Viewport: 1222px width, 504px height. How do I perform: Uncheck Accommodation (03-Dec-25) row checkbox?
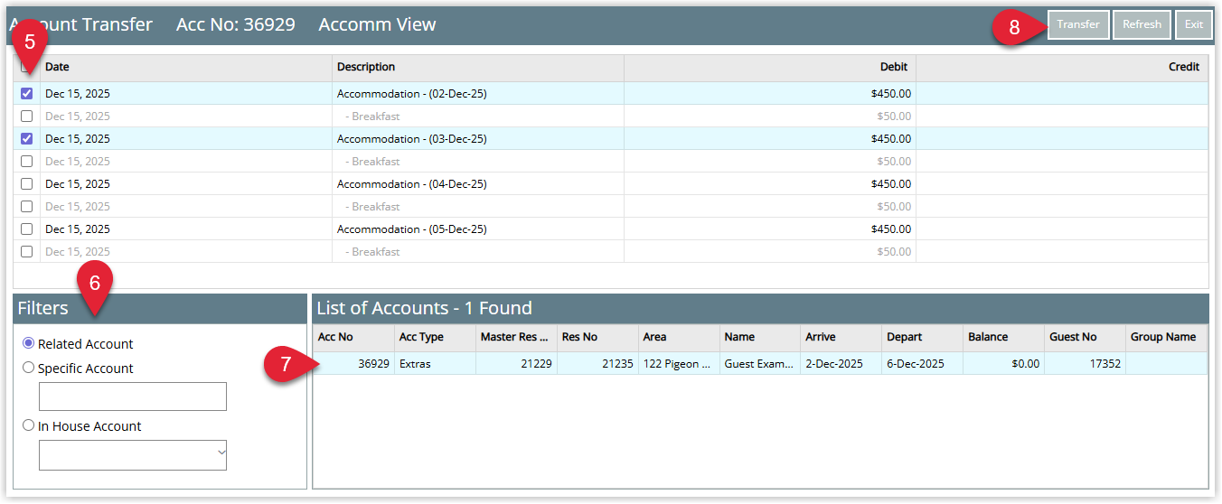(26, 138)
